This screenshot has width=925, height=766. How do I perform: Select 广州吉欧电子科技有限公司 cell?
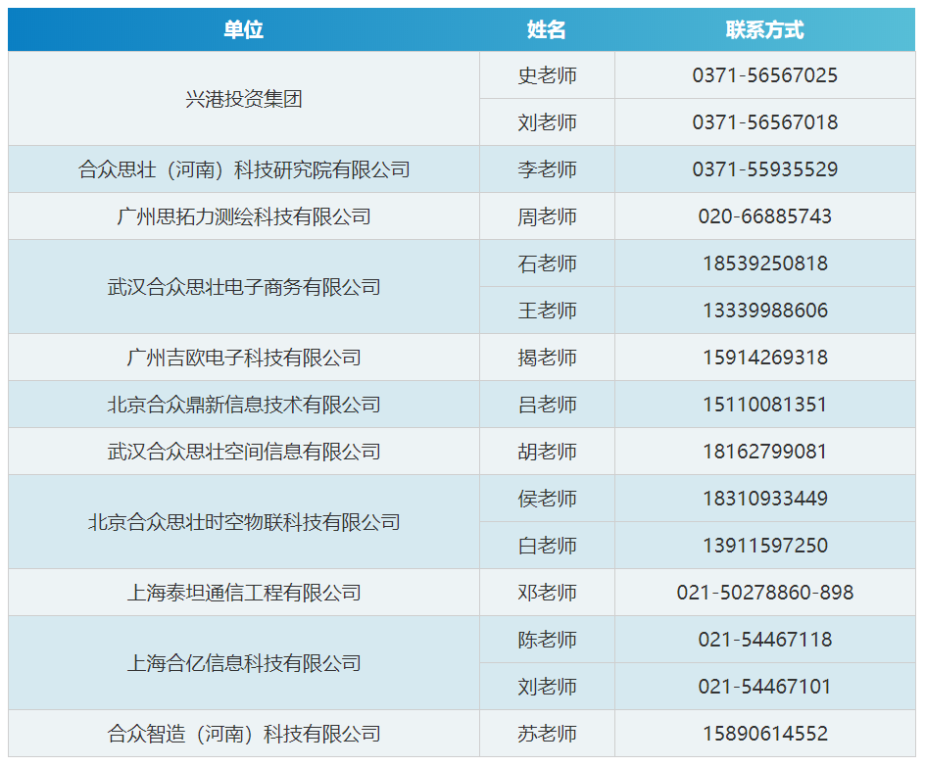click(x=244, y=358)
